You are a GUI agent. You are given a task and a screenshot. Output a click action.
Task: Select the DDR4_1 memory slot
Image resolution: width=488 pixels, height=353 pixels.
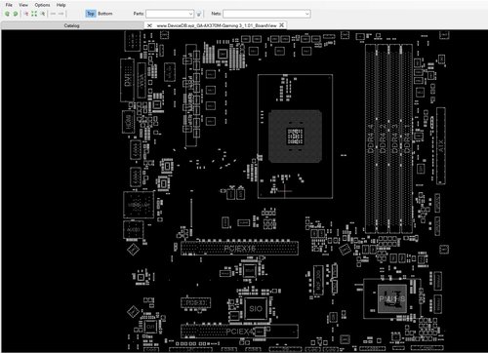407,138
